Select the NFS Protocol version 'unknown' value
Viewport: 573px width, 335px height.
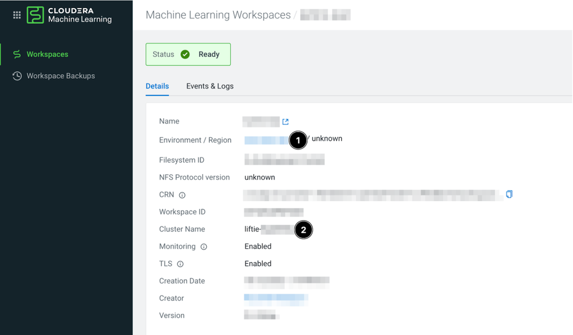click(x=260, y=178)
